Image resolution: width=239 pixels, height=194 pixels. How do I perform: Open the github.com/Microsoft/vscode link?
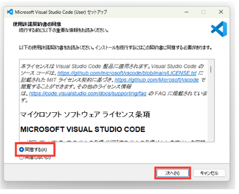[157, 80]
